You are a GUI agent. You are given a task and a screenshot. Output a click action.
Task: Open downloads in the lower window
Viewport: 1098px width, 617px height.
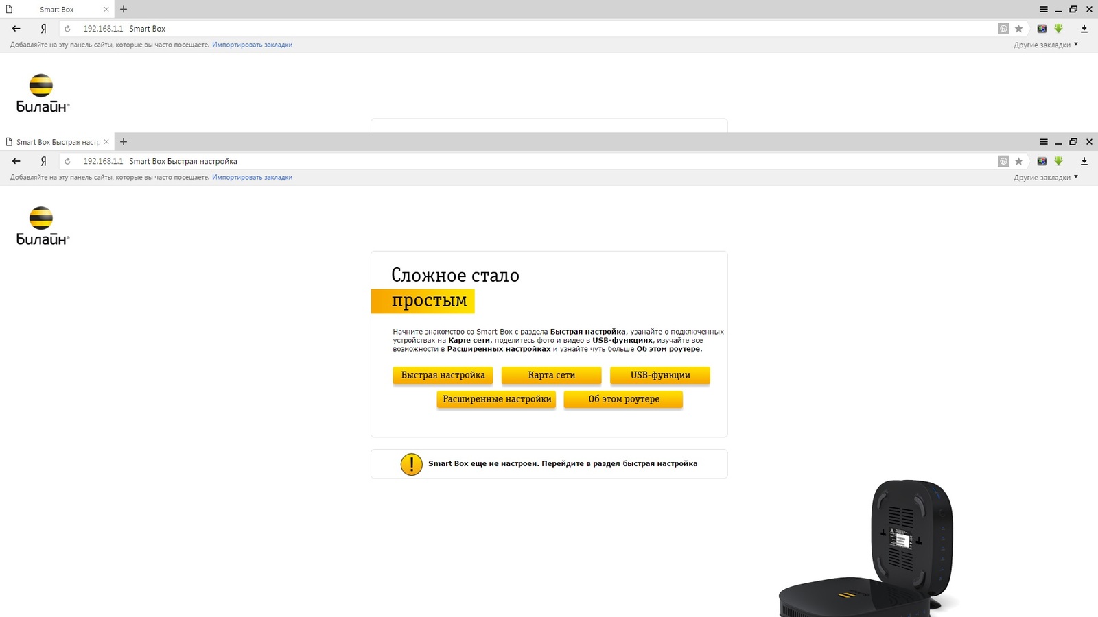[x=1084, y=161]
